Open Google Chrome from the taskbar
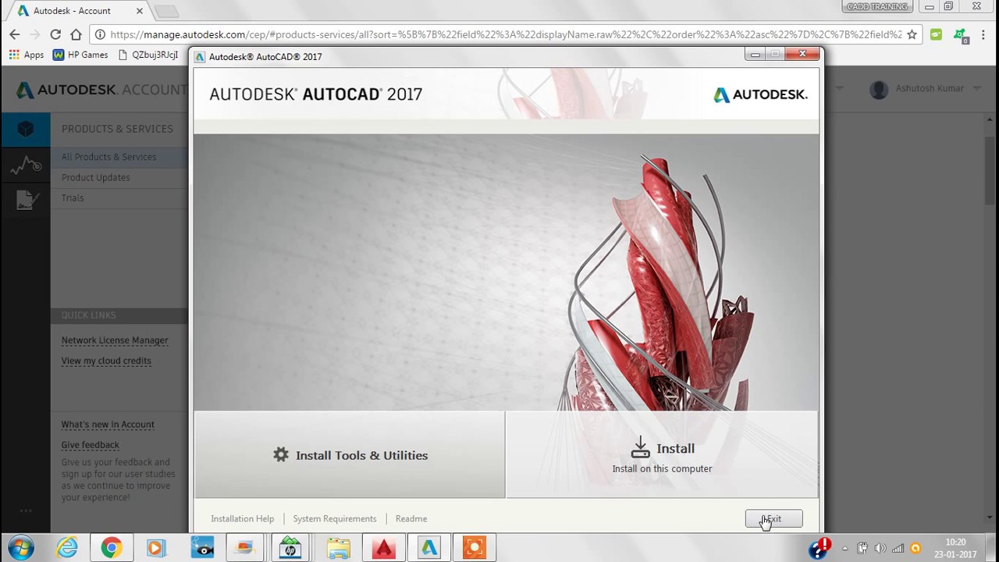The width and height of the screenshot is (999, 562). pyautogui.click(x=111, y=548)
